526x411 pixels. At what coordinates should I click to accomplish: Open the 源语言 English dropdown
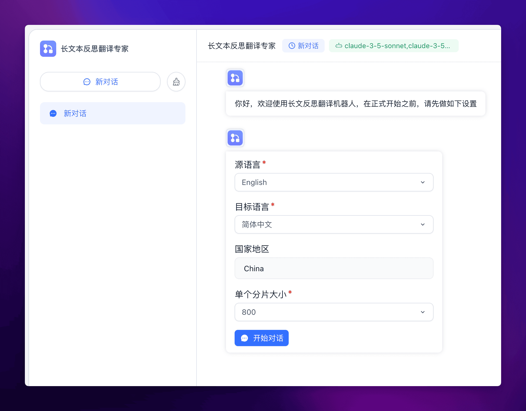pos(334,182)
